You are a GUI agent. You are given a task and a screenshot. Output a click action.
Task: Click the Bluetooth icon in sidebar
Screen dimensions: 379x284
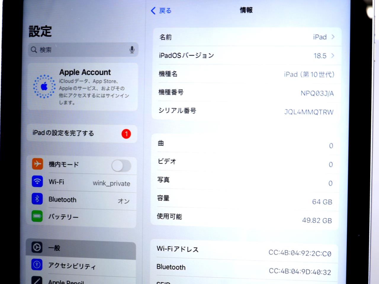point(37,199)
